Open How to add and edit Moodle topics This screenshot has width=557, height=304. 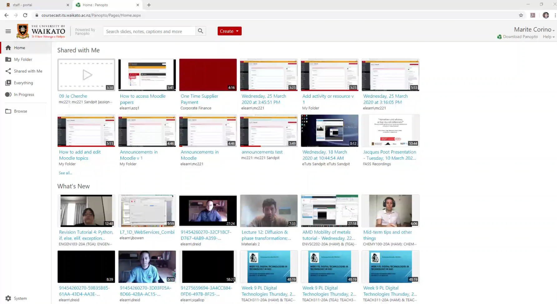(80, 155)
